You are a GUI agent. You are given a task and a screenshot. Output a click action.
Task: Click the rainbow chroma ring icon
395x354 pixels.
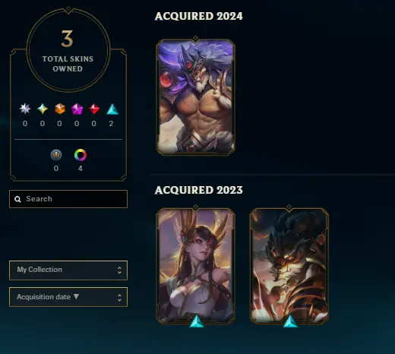click(x=81, y=155)
